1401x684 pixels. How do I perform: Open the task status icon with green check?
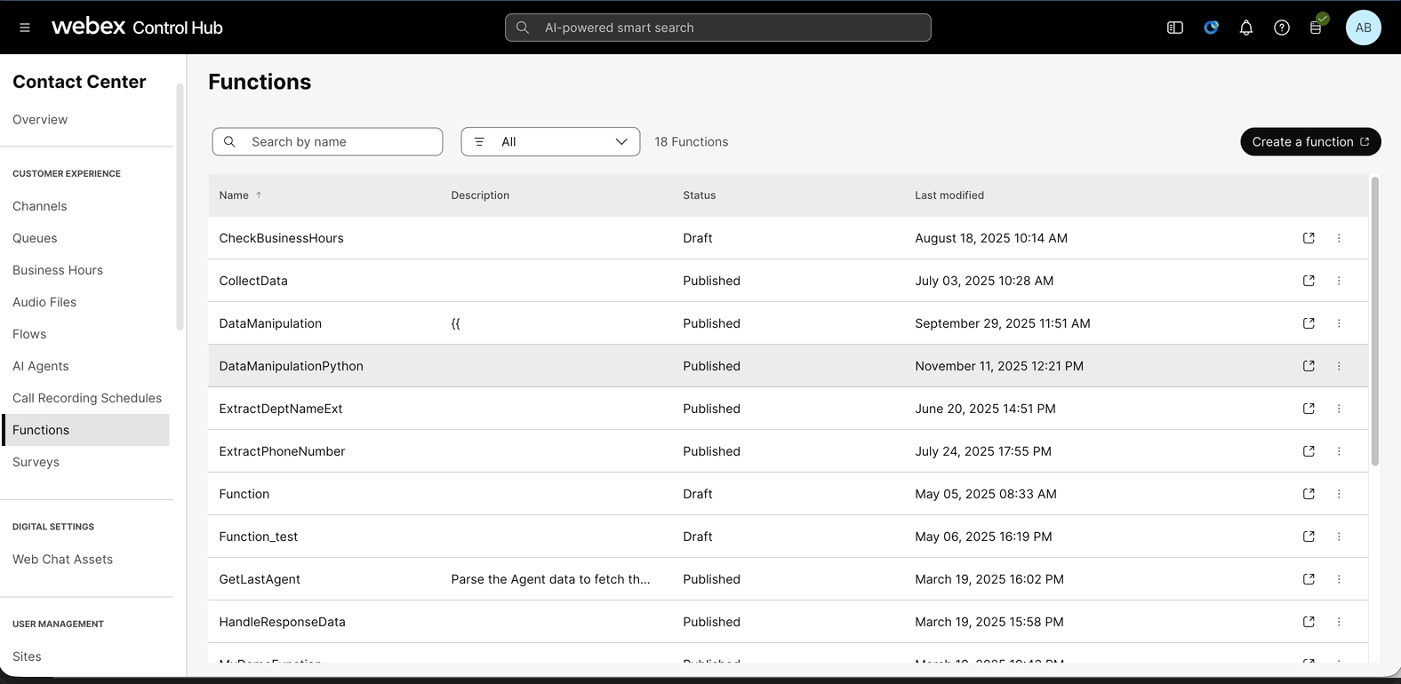(x=1317, y=27)
